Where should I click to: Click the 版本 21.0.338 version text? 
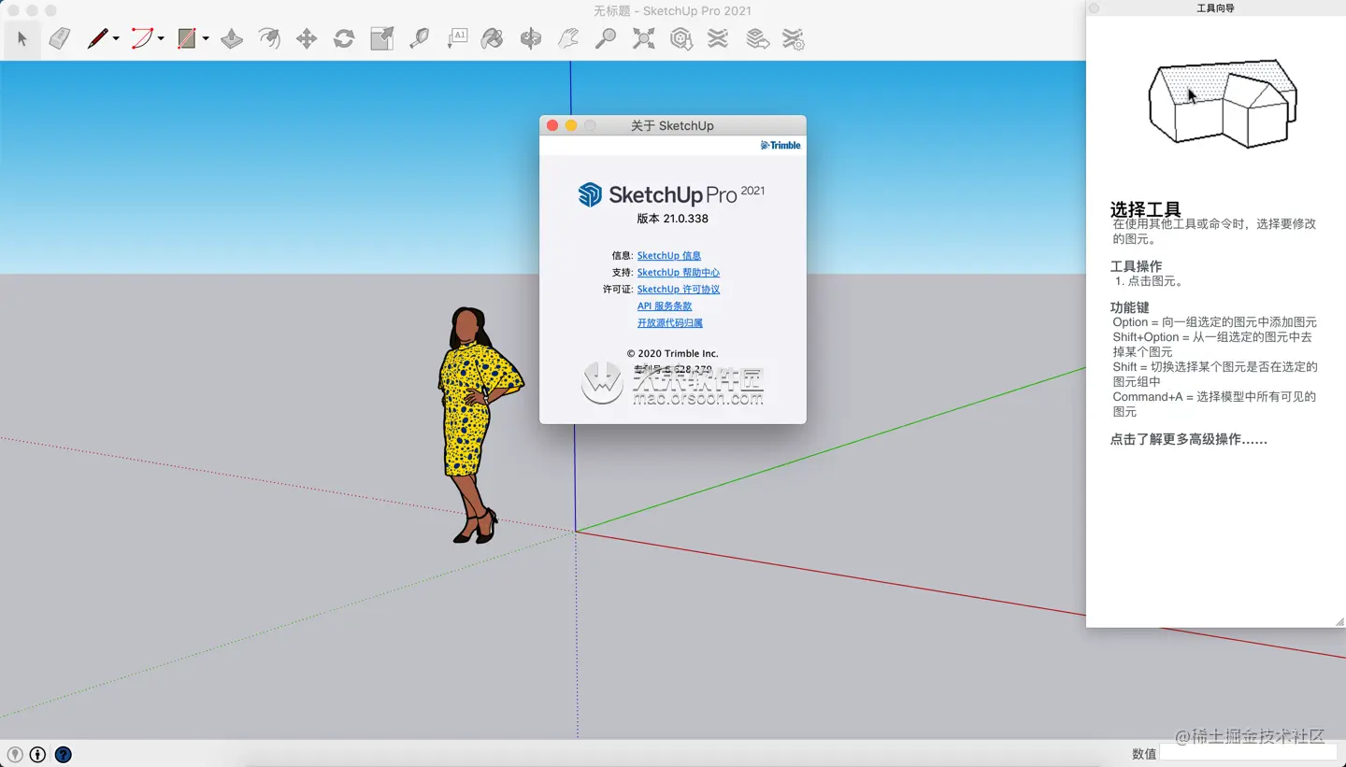(x=673, y=219)
